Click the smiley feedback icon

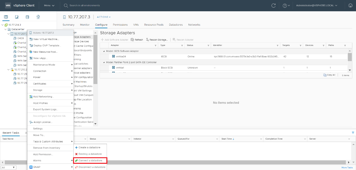[350, 5]
